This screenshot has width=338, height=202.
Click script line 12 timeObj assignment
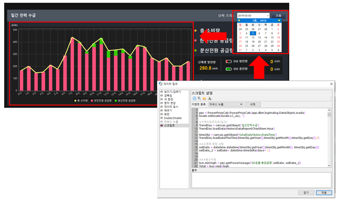tap(238, 135)
